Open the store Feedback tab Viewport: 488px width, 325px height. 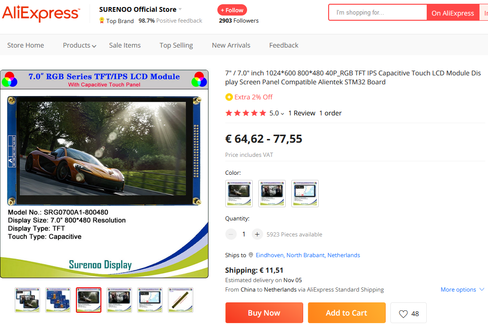point(283,45)
